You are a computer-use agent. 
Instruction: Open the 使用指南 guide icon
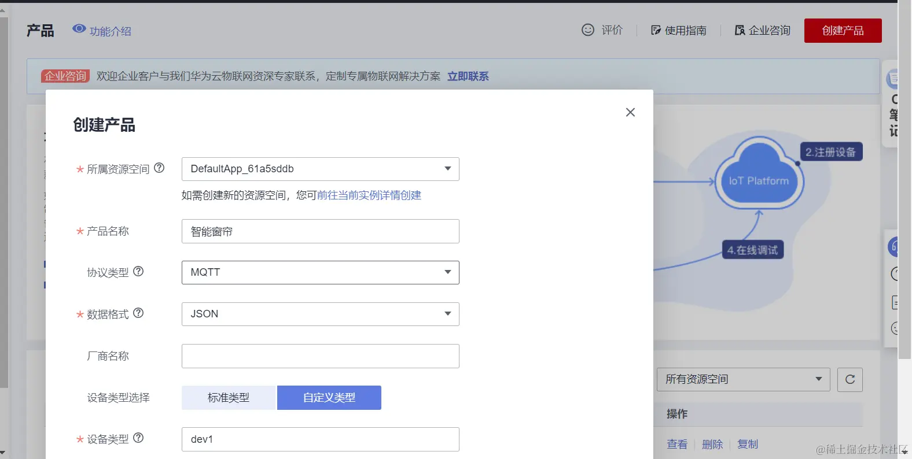tap(656, 30)
